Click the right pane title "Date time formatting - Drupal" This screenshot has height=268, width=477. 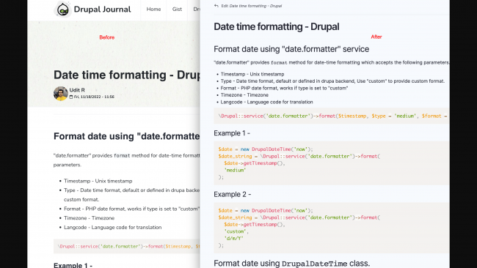tap(276, 26)
